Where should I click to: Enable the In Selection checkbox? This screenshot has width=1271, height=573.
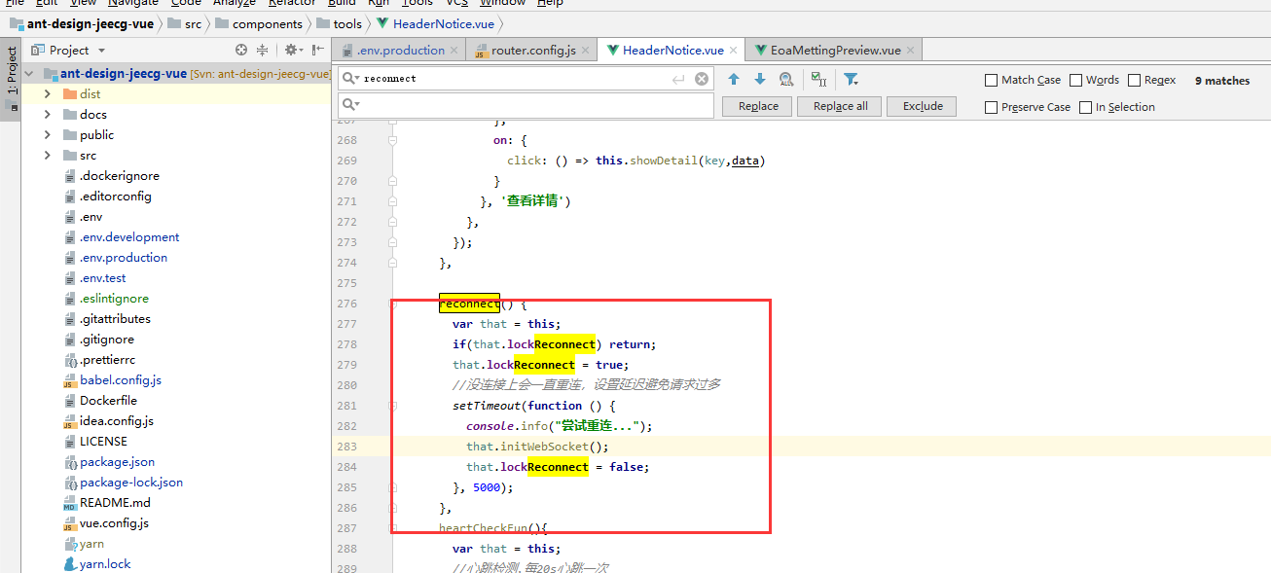tap(1086, 108)
